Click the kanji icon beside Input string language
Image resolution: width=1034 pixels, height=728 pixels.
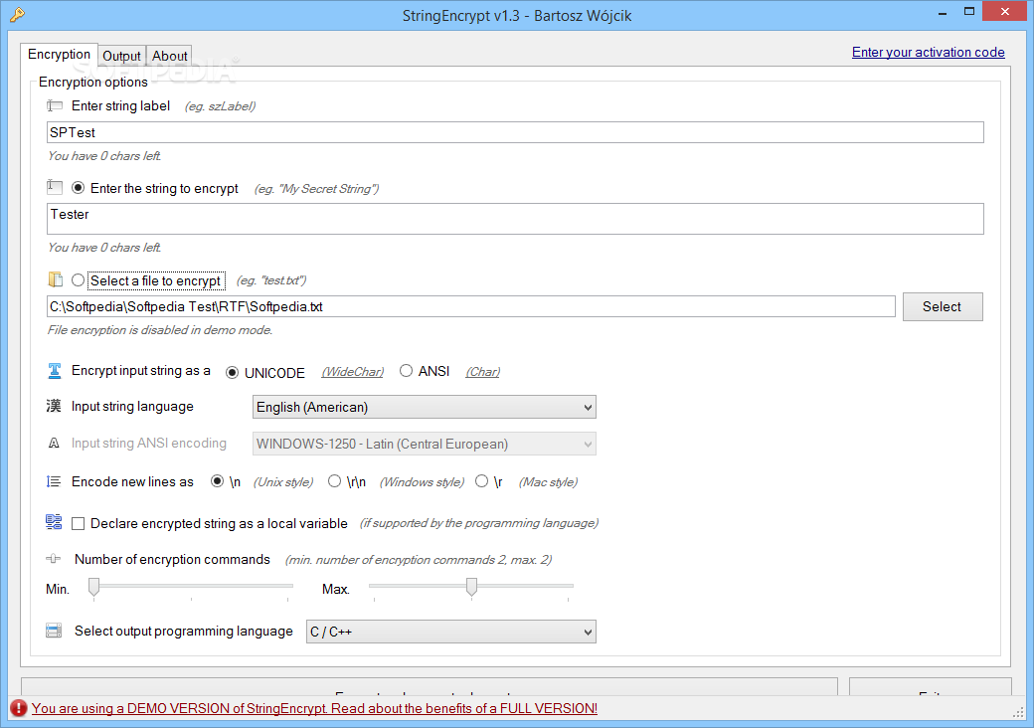click(54, 406)
